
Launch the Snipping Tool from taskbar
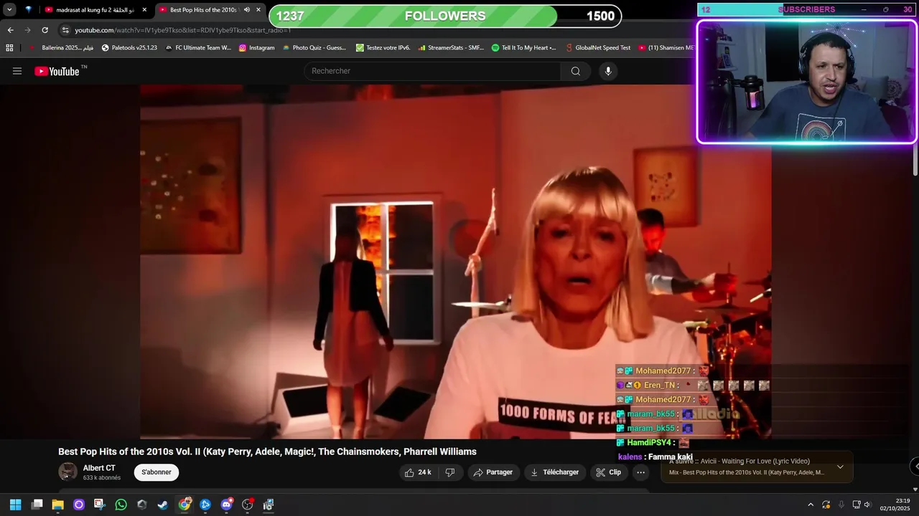100,505
